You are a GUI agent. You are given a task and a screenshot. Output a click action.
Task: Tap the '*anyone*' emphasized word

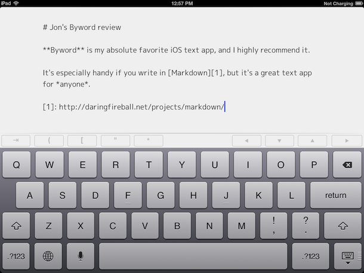[72, 84]
